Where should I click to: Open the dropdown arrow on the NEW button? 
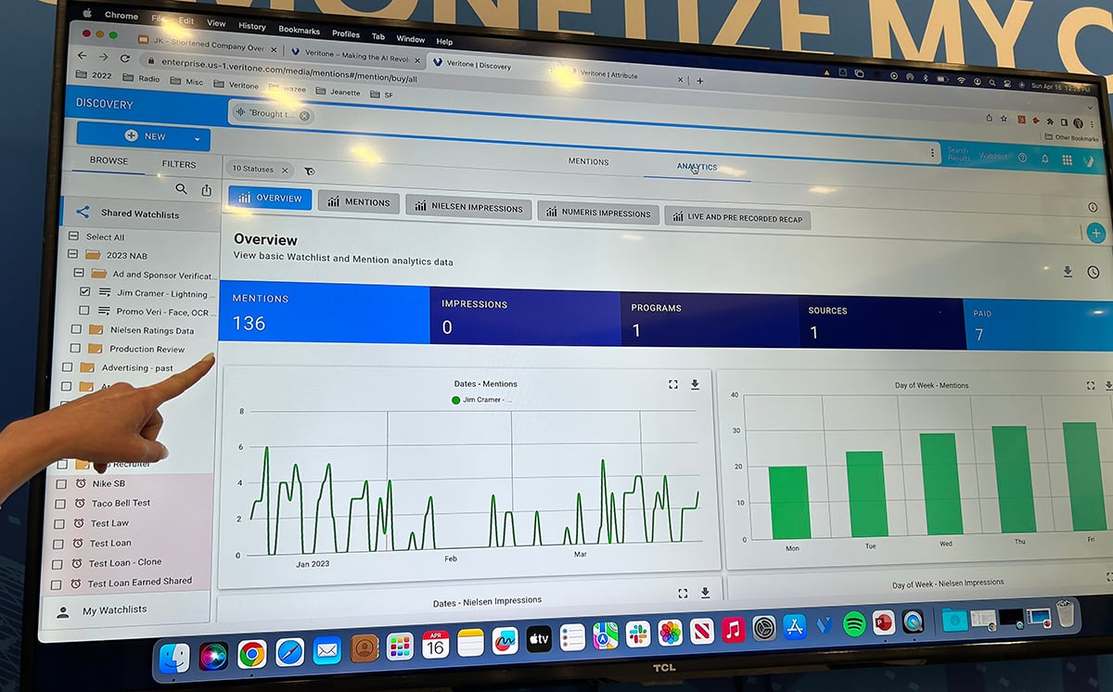click(198, 140)
